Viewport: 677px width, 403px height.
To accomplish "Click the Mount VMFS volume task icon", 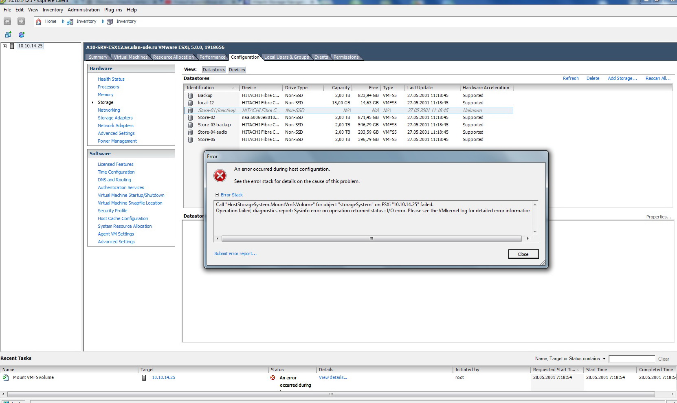I will tap(6, 378).
